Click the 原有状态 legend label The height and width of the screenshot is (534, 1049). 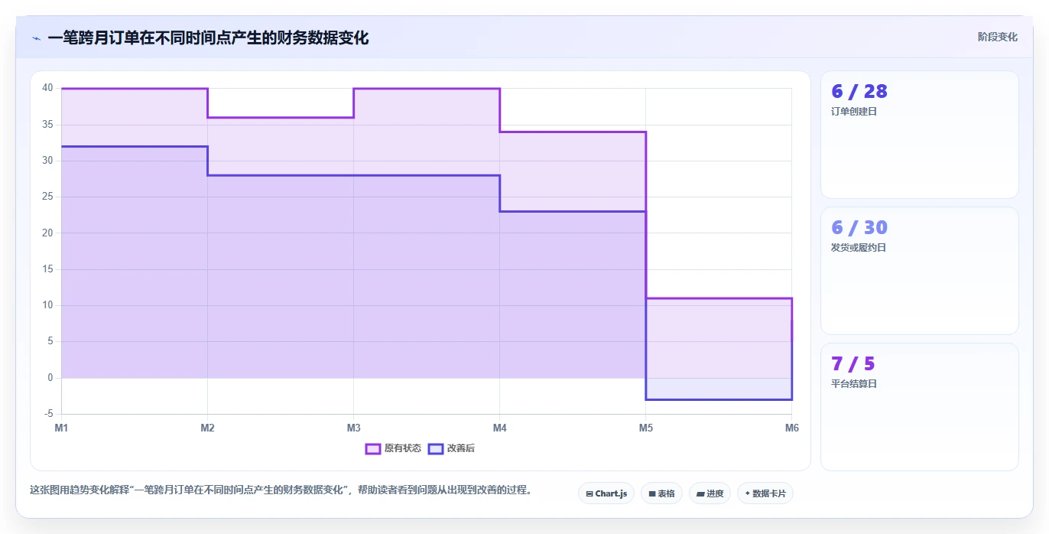pyautogui.click(x=403, y=448)
